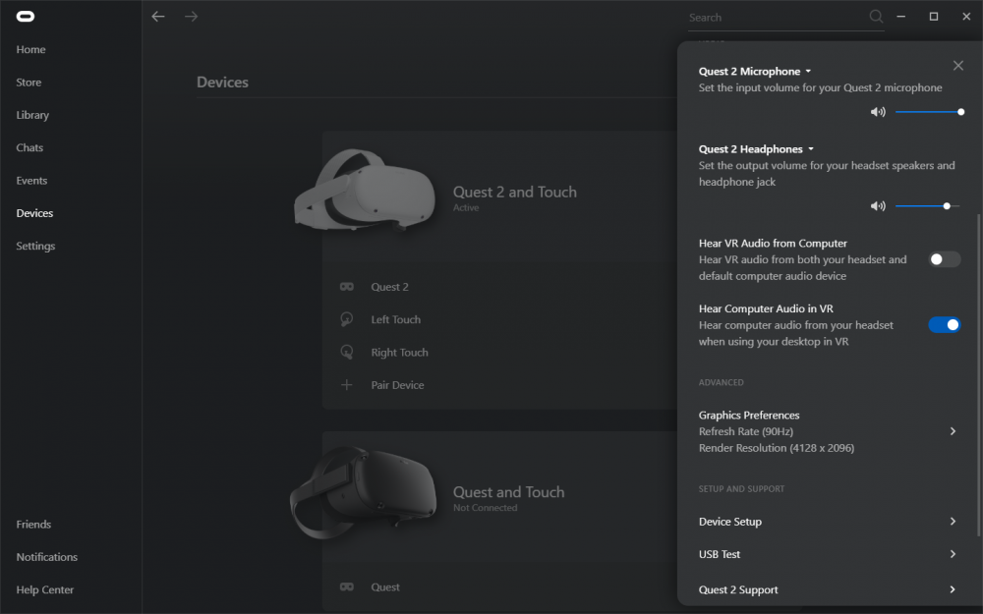The image size is (983, 614).
Task: Select the Left Touch label
Action: point(395,319)
